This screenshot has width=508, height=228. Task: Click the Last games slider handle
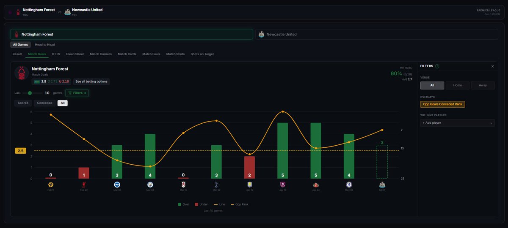tap(30, 93)
